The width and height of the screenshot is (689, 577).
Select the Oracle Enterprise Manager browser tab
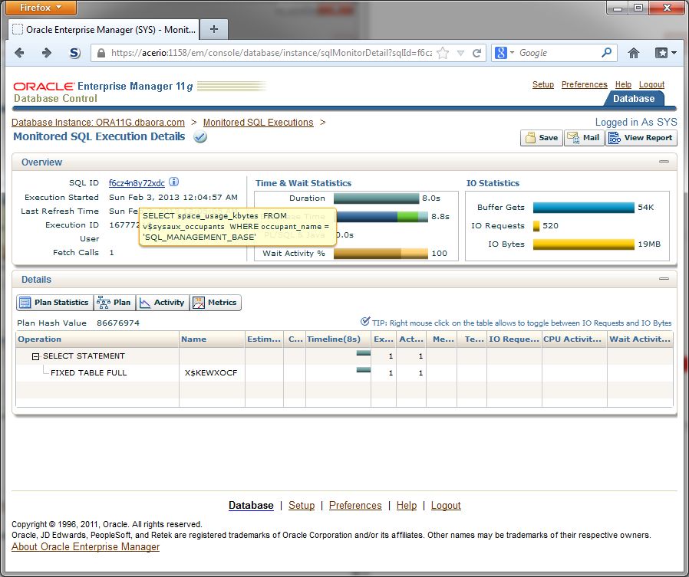(104, 29)
